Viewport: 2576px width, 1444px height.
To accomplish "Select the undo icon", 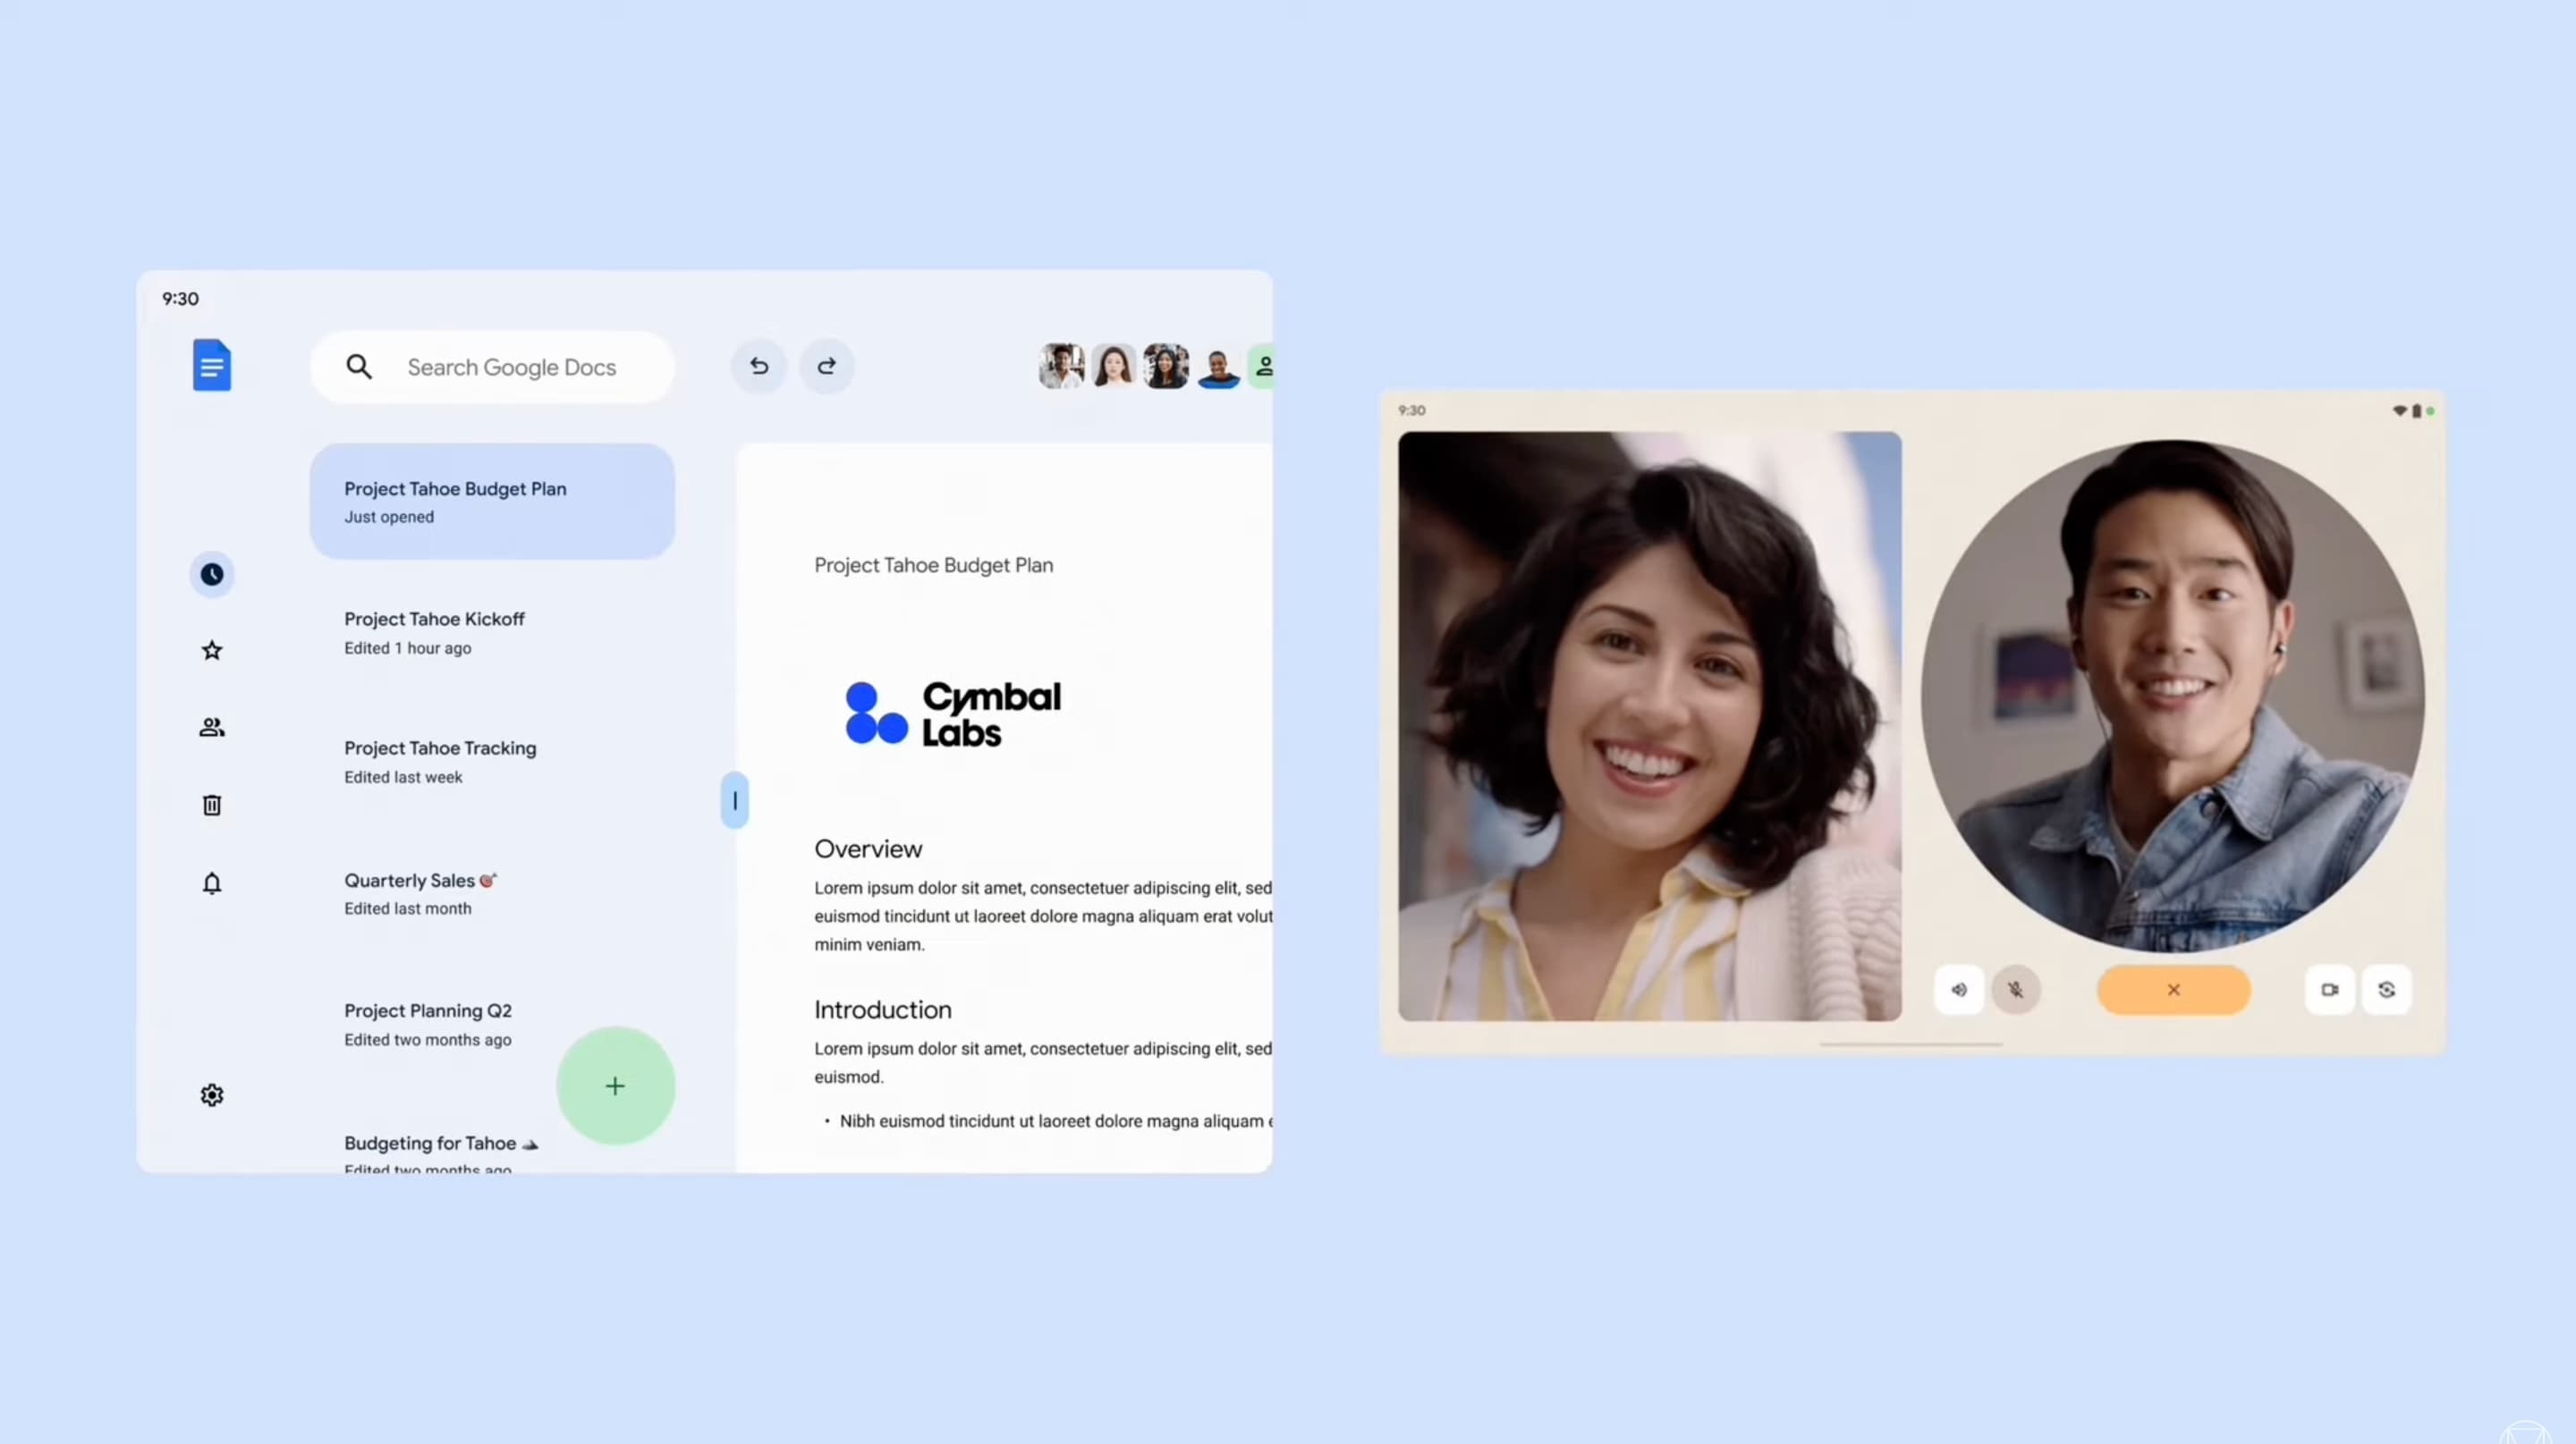I will click(758, 366).
